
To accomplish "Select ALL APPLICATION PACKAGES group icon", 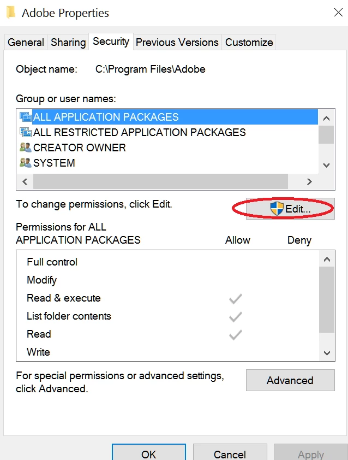I will (x=26, y=117).
